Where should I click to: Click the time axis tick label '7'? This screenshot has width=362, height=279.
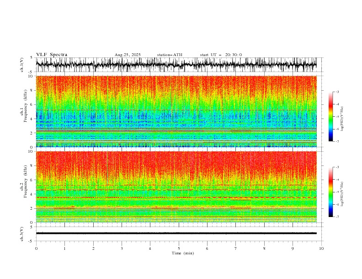[236, 248]
